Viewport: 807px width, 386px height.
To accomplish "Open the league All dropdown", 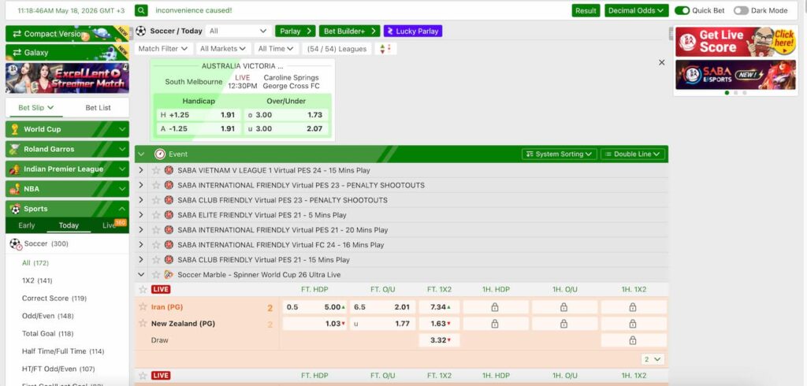I will [238, 31].
